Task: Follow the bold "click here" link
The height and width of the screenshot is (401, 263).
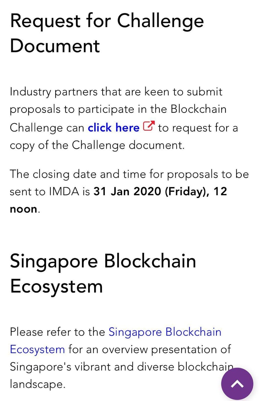Action: click(113, 128)
